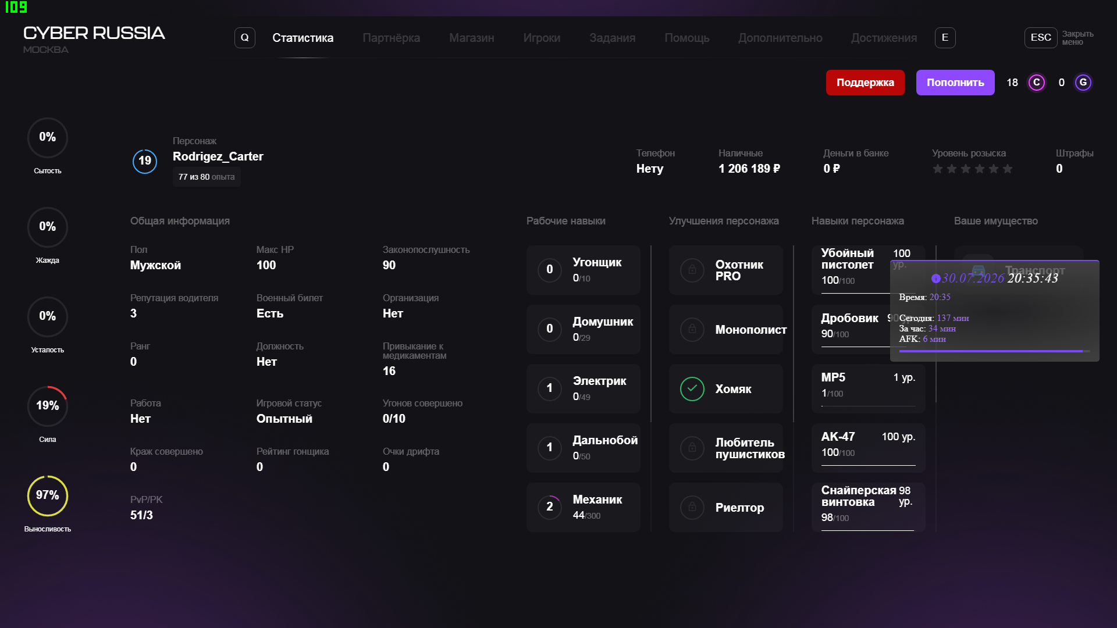The image size is (1117, 628).
Task: Show the Достижения tab
Action: tap(884, 38)
